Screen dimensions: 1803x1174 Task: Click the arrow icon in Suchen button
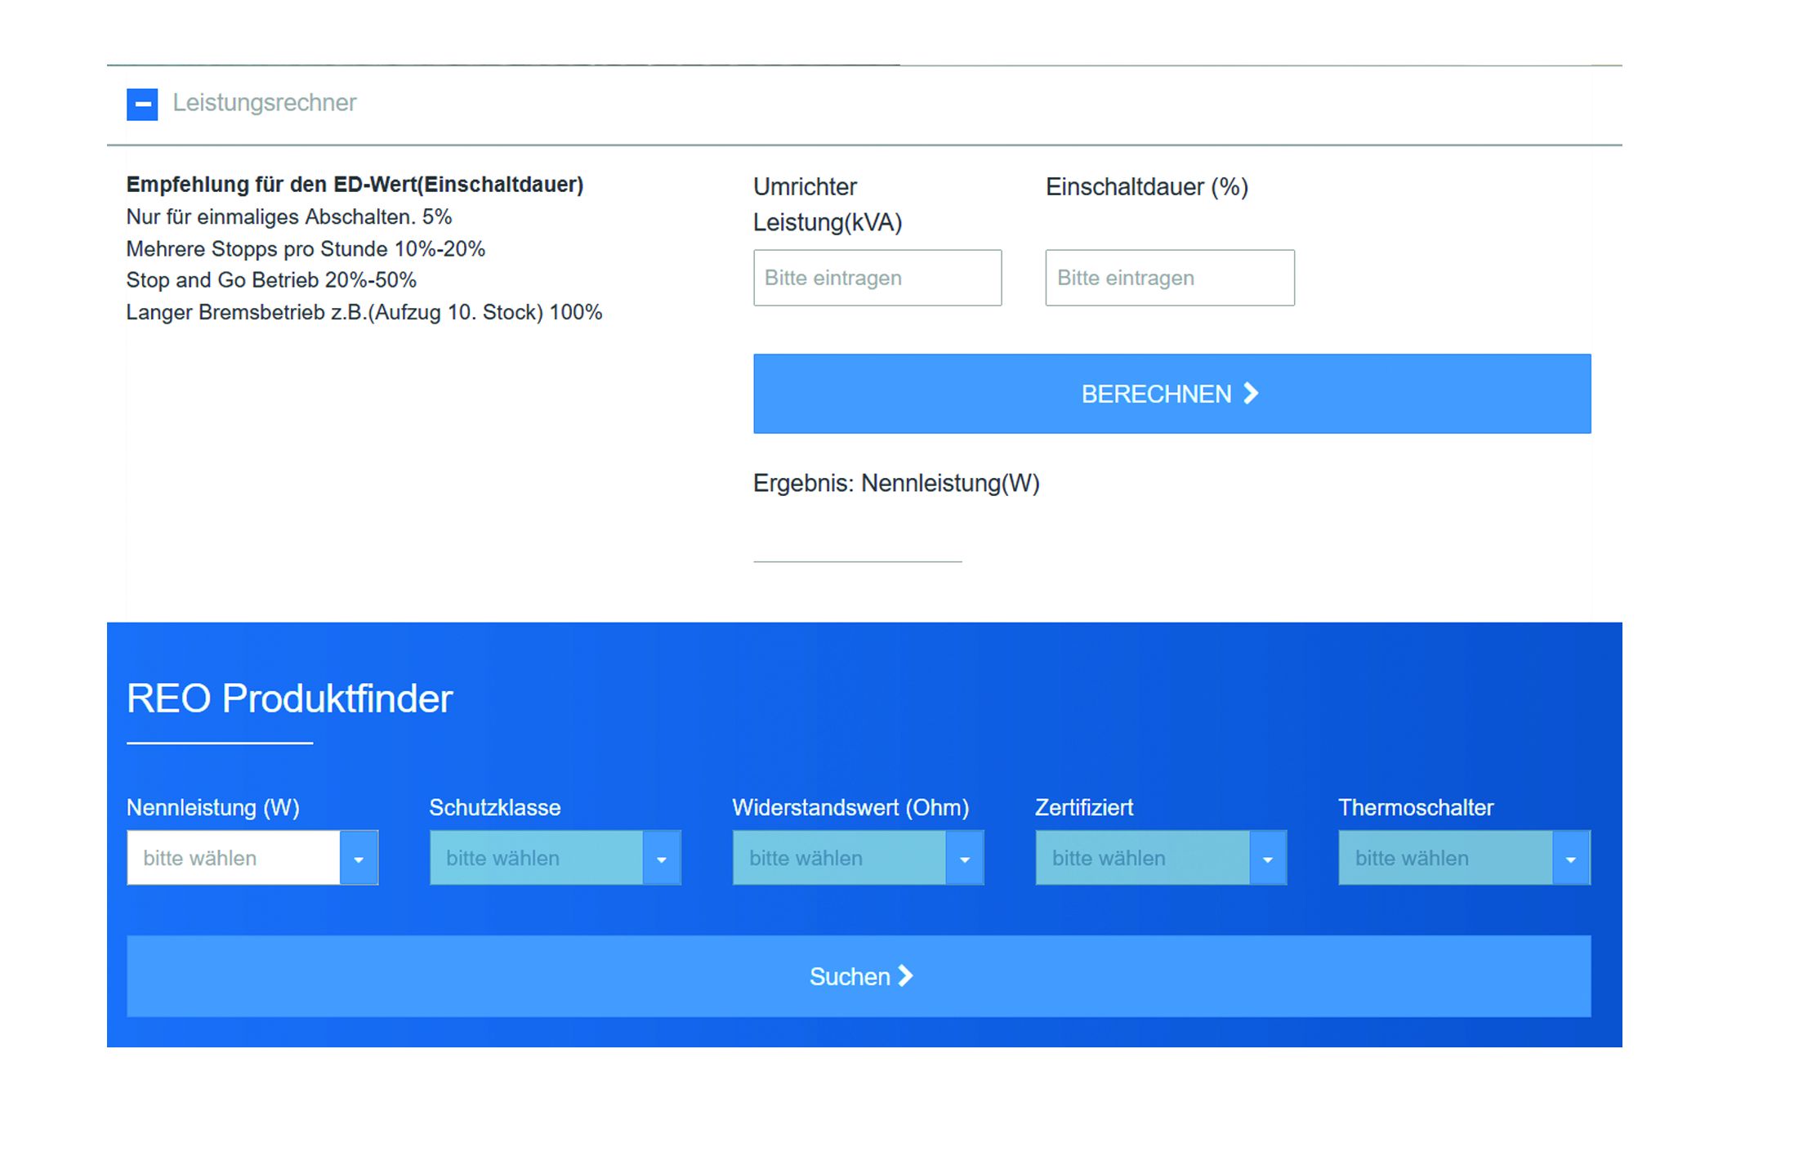904,975
